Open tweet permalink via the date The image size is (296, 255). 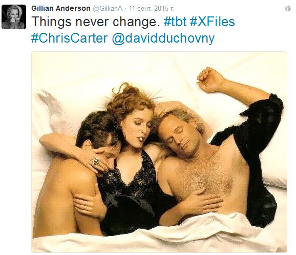(151, 9)
